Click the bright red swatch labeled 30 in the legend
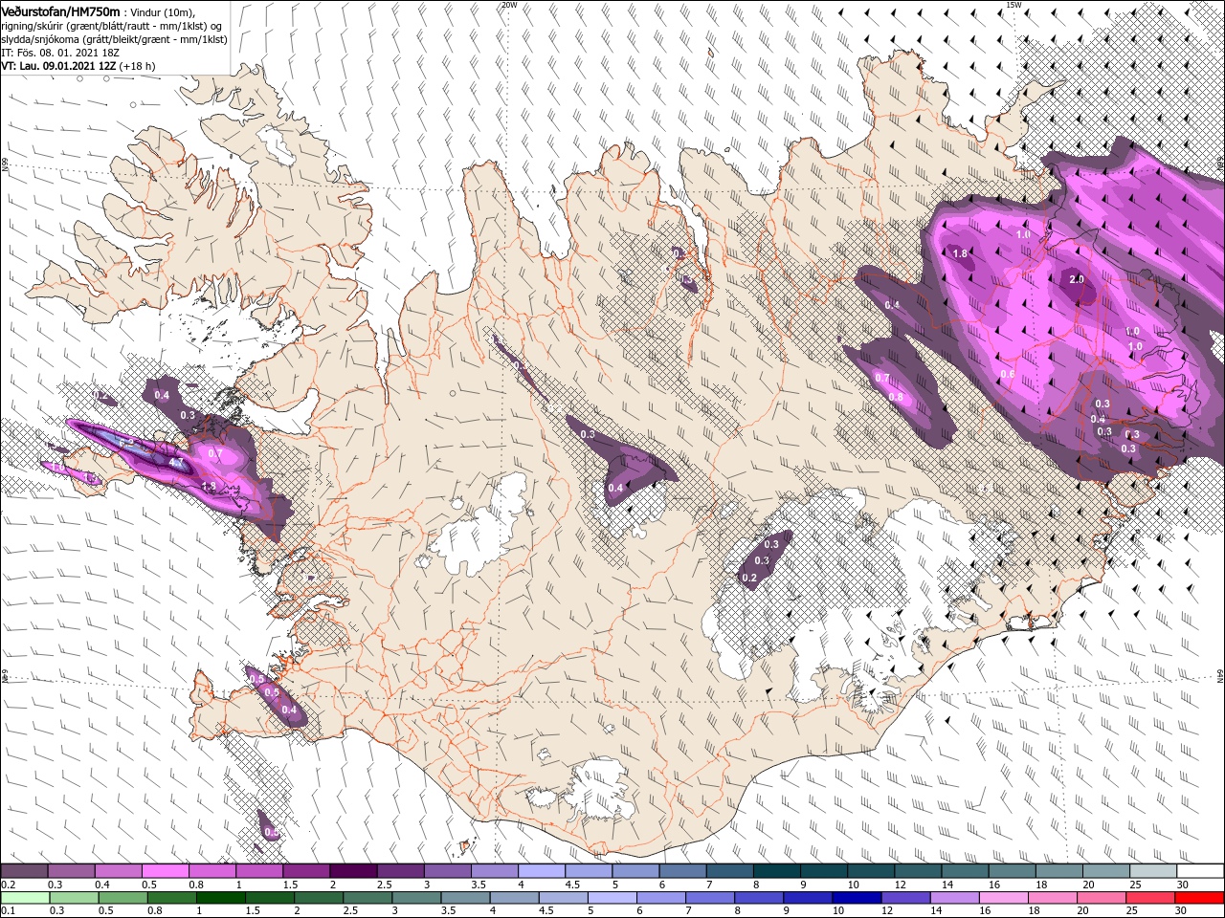Viewport: 1225px width, 918px height. tap(1200, 897)
